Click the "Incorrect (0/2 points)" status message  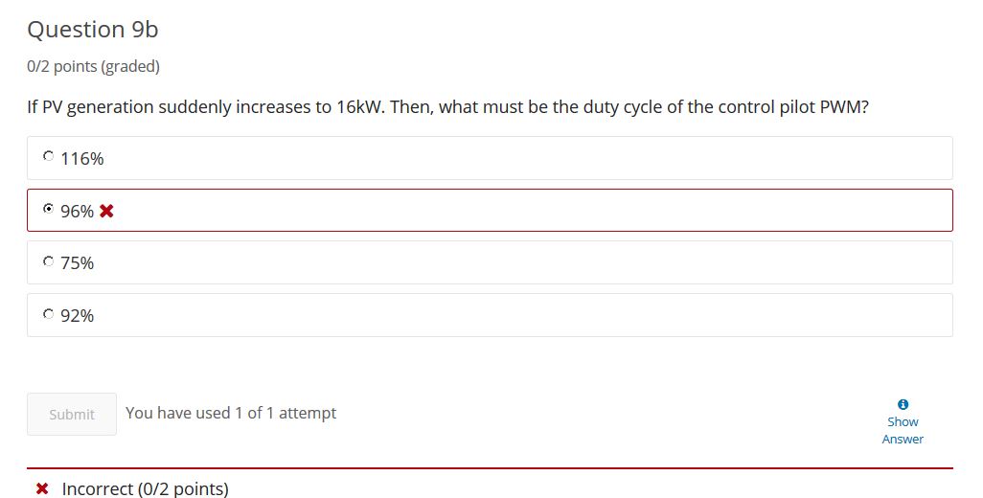click(x=145, y=488)
